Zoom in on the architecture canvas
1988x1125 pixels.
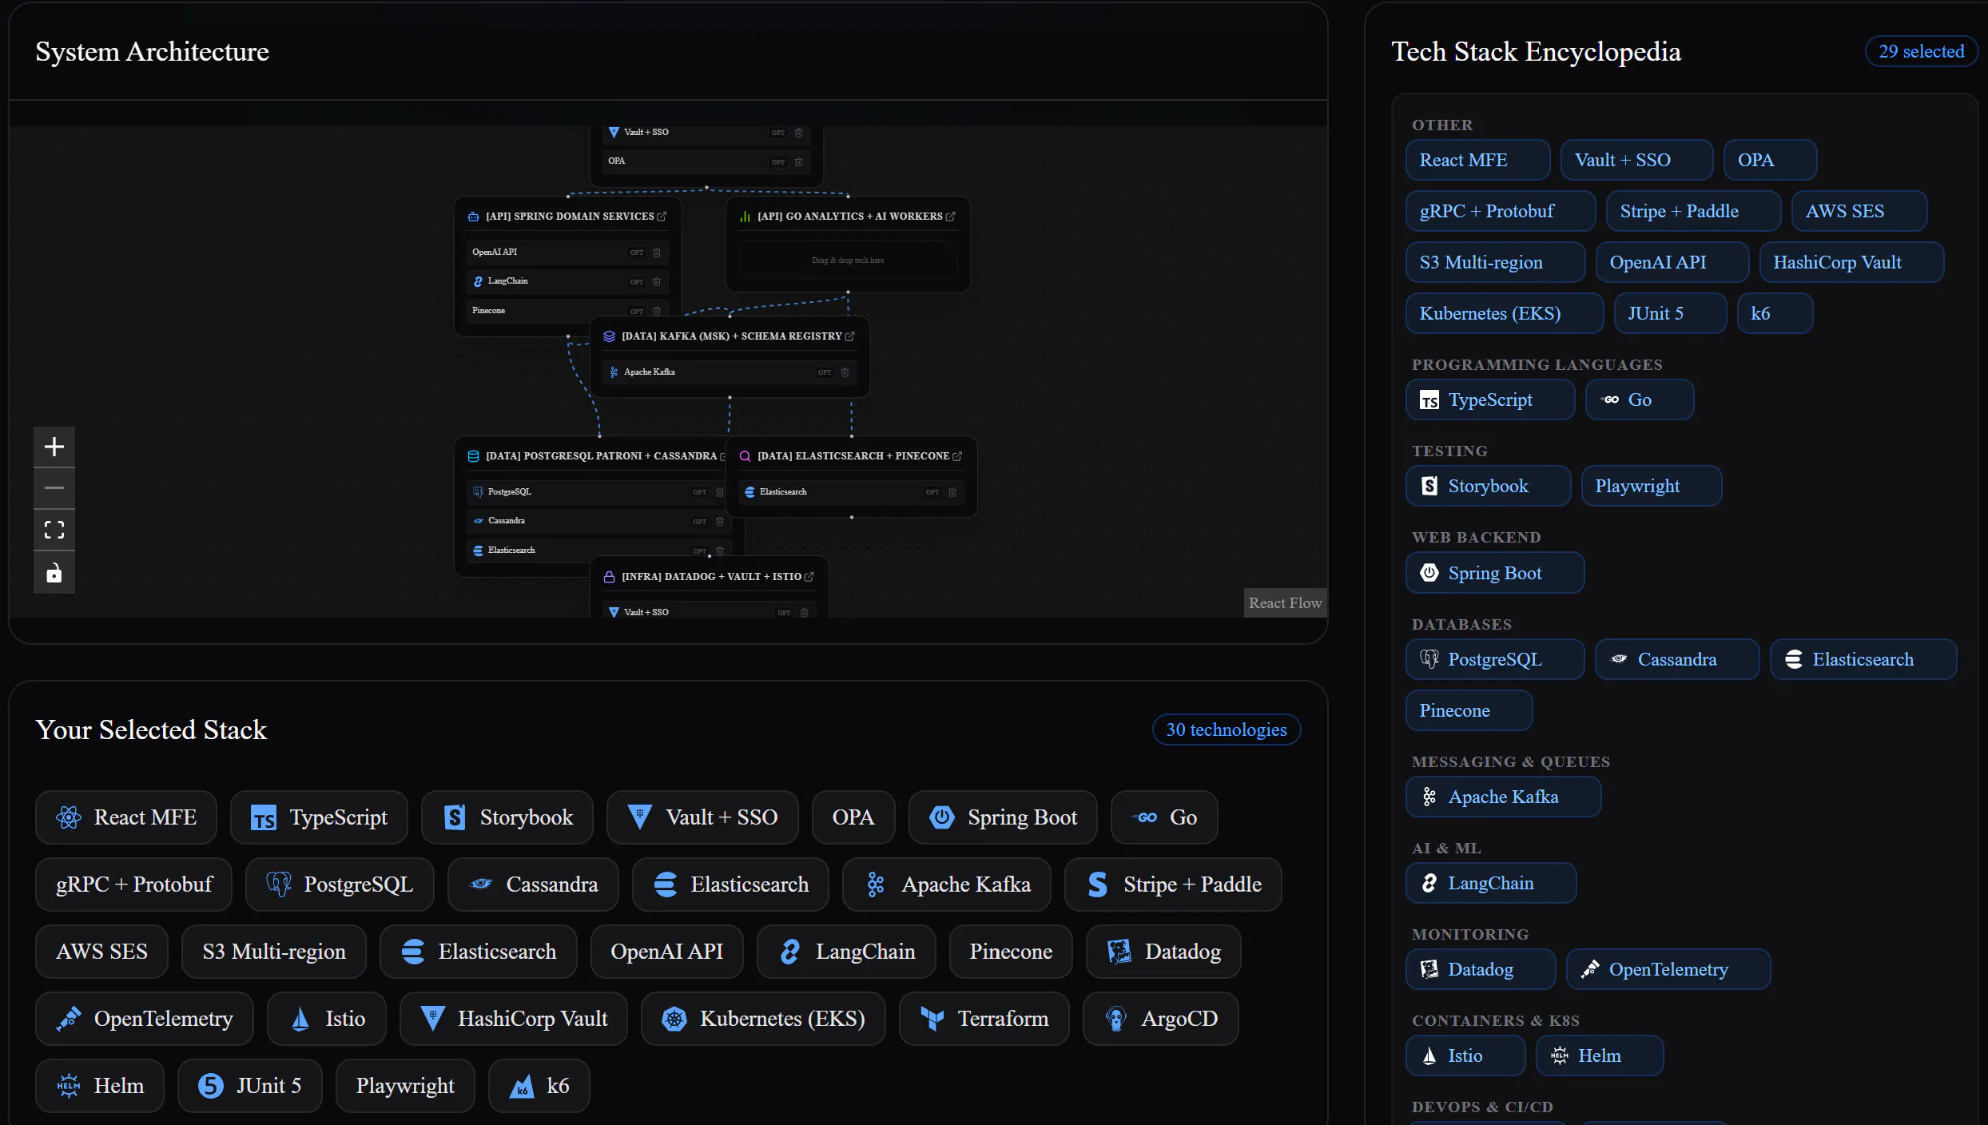(x=54, y=446)
